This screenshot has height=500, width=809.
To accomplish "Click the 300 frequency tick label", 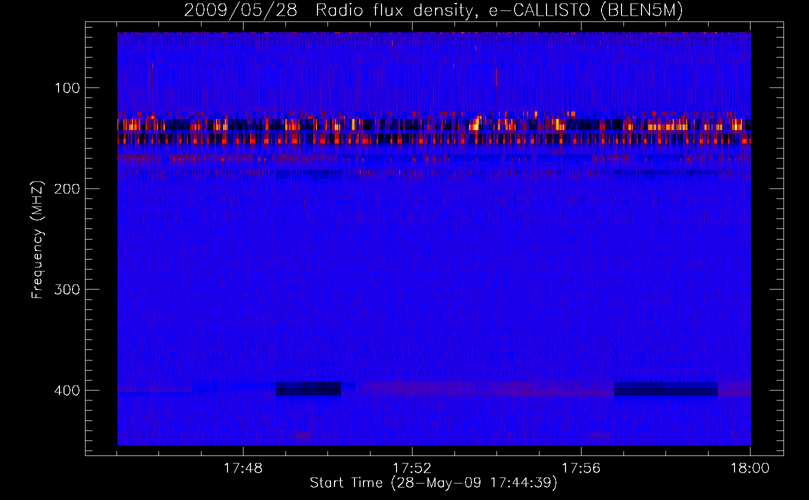I will click(67, 290).
